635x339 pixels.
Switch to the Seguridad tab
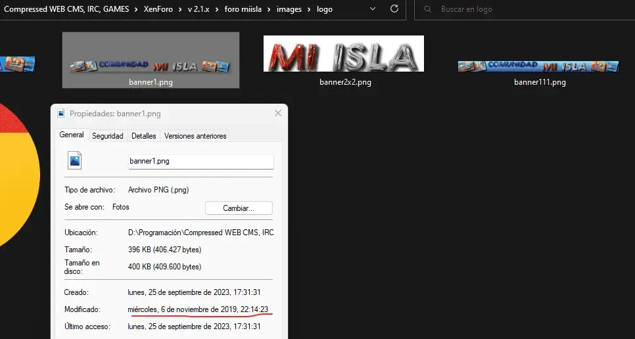(x=107, y=136)
